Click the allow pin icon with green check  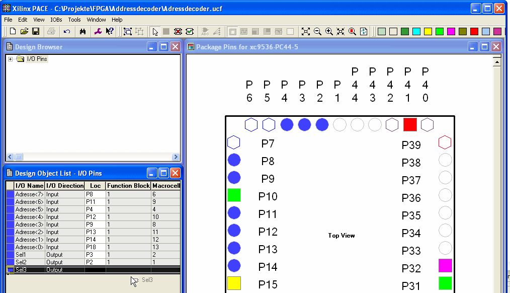[x=190, y=31]
